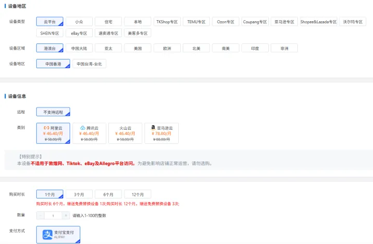Screen dimensions: 373x244
Task: Select 6个月 purchase duration
Action: 108,194
